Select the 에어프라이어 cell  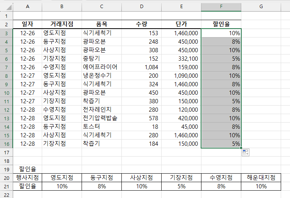click(x=102, y=67)
